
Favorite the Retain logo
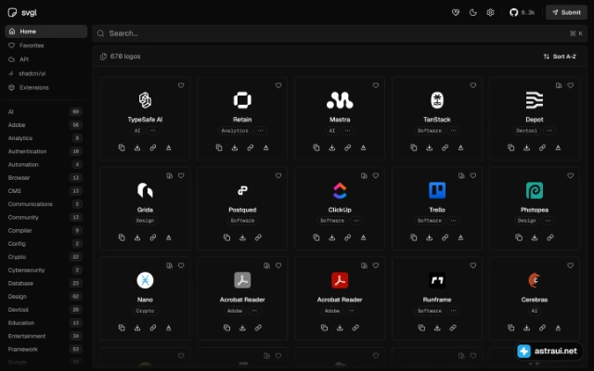(278, 85)
